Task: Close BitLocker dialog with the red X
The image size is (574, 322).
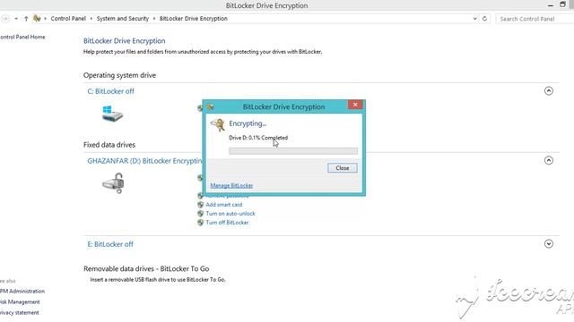Action: click(355, 105)
